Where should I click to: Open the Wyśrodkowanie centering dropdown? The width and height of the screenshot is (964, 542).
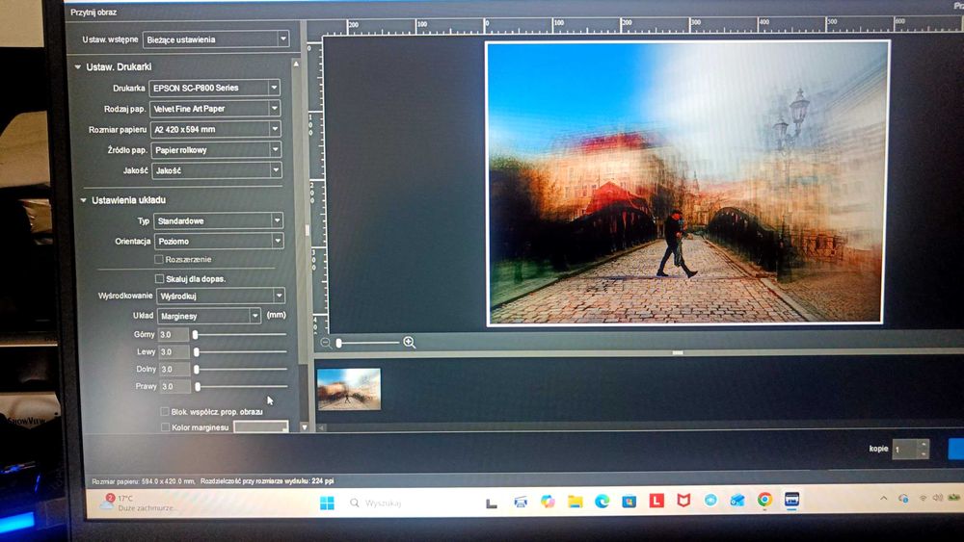(221, 296)
